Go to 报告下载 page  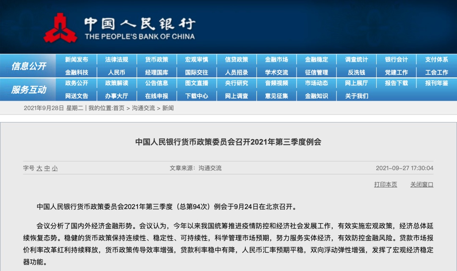coord(396,83)
